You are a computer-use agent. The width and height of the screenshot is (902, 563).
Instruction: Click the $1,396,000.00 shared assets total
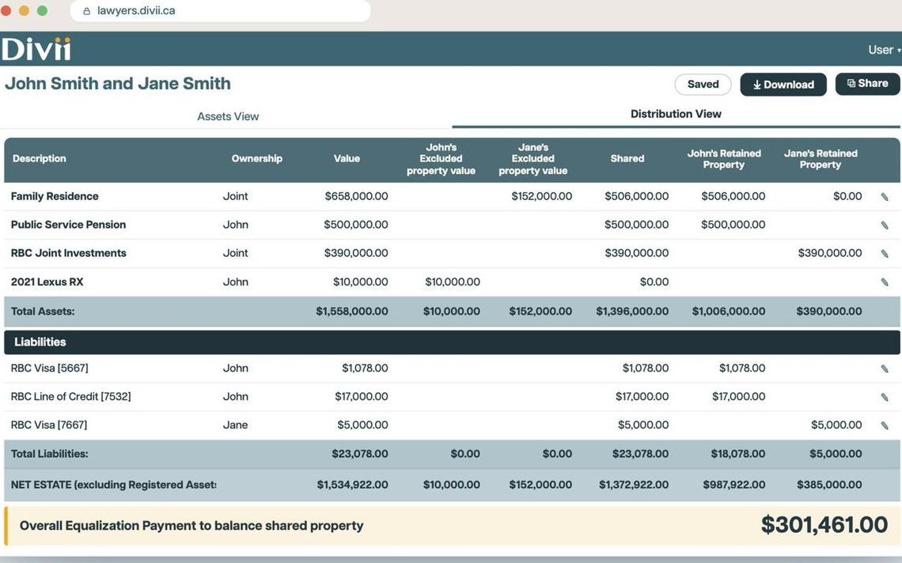coord(632,311)
